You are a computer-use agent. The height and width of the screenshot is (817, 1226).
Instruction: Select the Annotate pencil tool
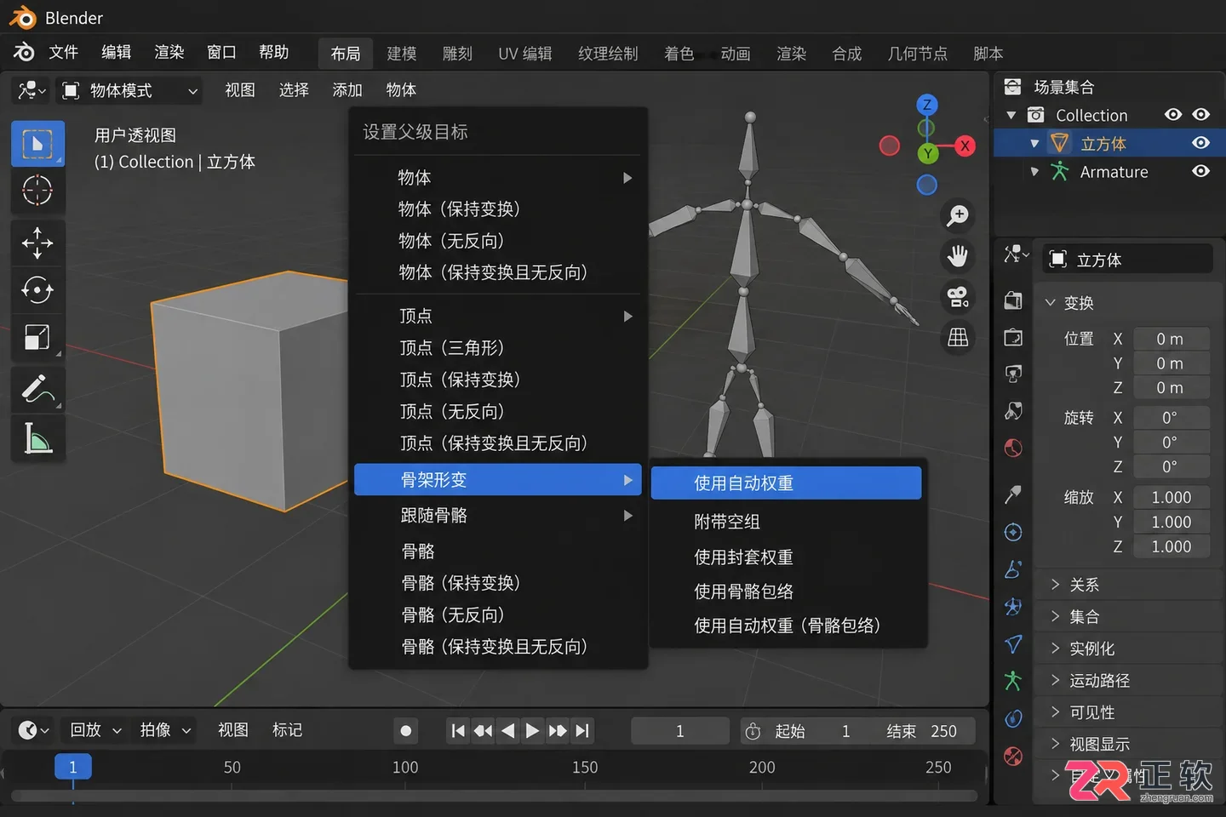click(37, 390)
